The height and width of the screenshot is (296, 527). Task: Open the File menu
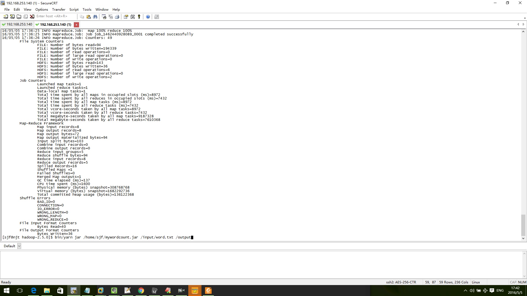pyautogui.click(x=7, y=9)
